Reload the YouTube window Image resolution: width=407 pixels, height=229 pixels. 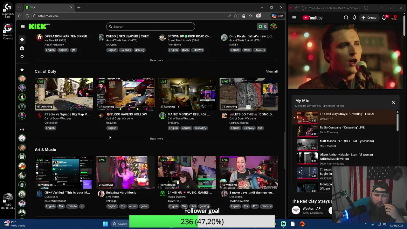[x=304, y=8]
